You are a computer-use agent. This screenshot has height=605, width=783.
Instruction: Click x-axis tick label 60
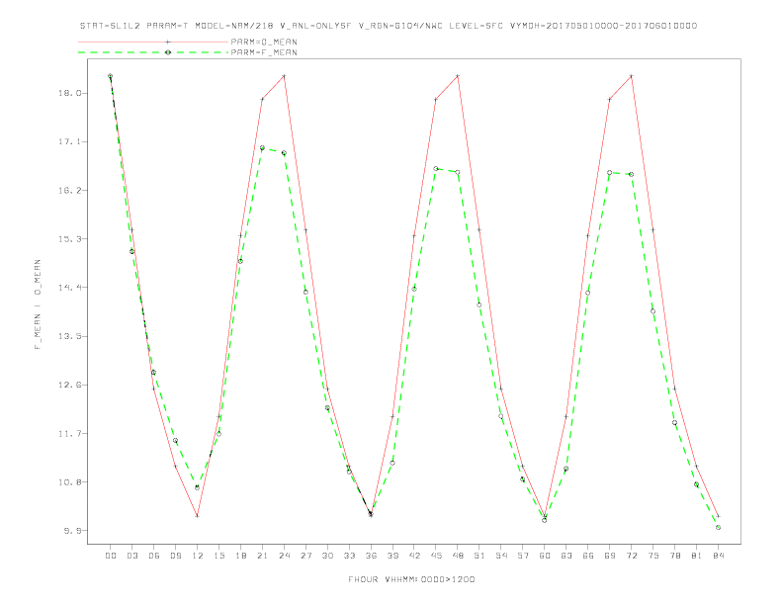[545, 556]
